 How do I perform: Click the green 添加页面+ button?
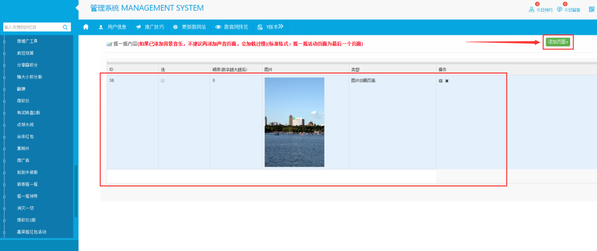(558, 42)
